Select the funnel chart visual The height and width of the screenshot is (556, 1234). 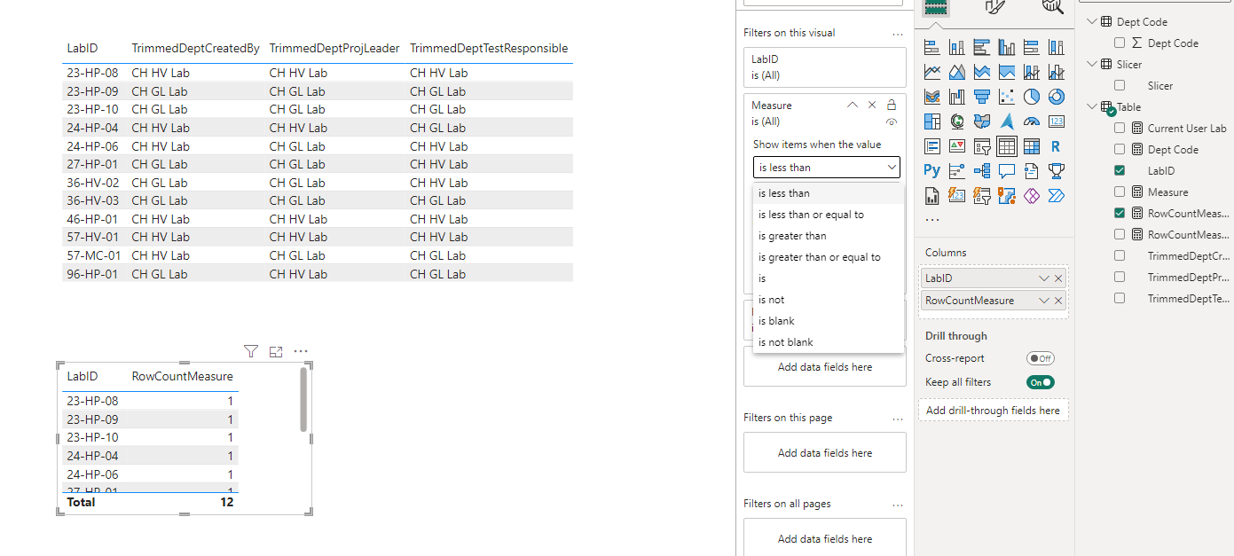click(x=982, y=97)
